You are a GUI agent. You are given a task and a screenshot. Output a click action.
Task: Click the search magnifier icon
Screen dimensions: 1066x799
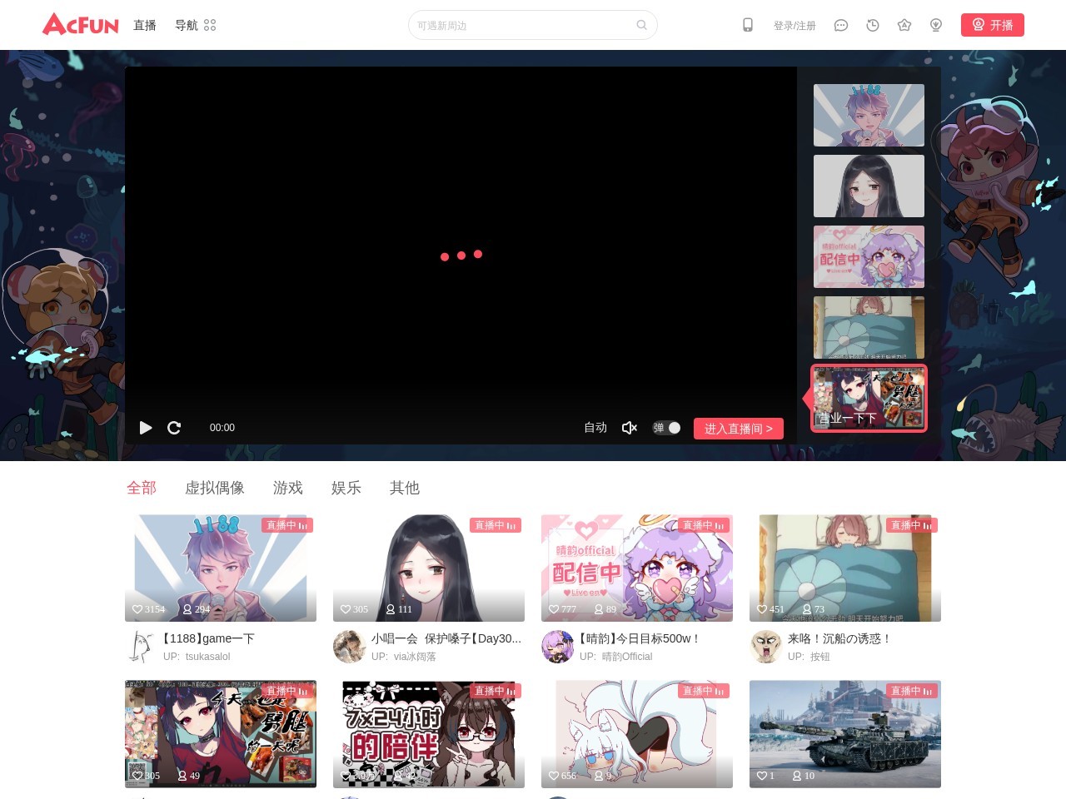(641, 25)
